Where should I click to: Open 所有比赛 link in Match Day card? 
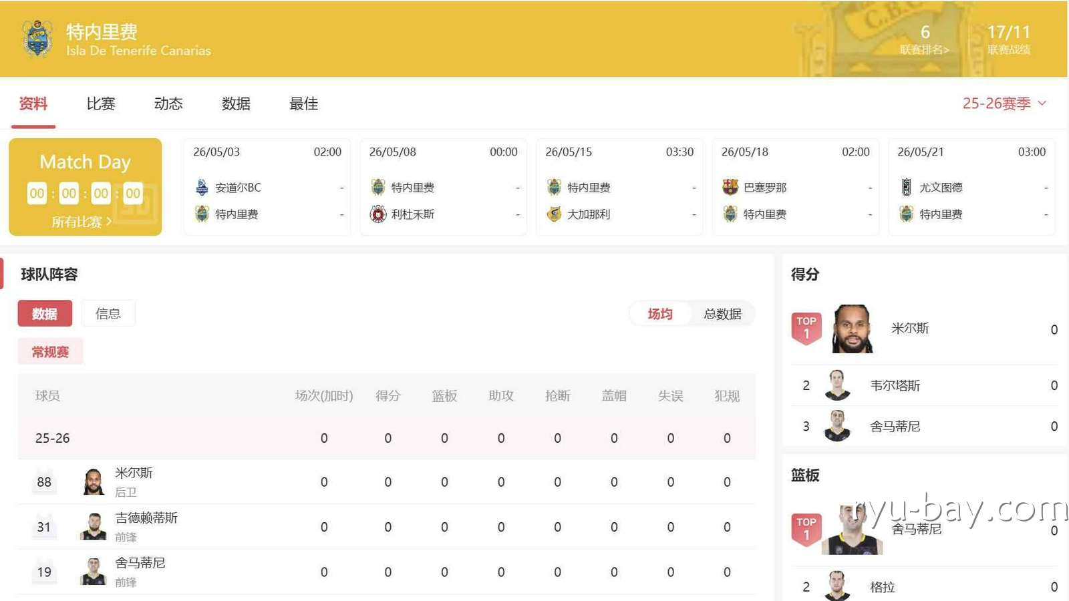82,222
